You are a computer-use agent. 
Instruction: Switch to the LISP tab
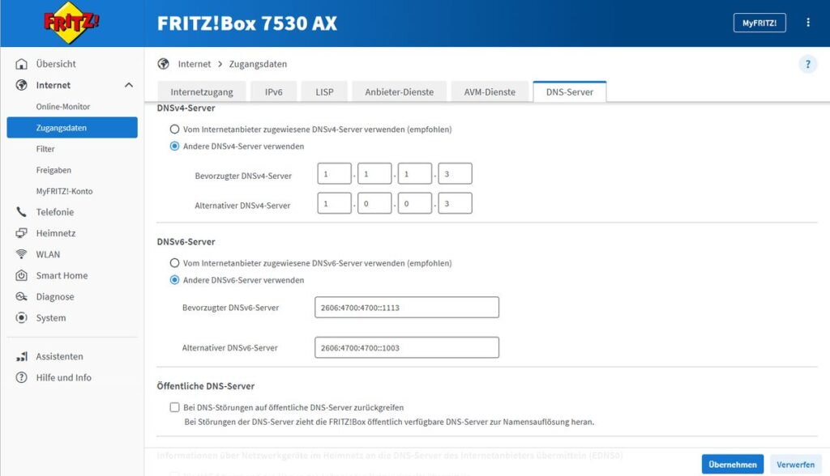pos(324,91)
